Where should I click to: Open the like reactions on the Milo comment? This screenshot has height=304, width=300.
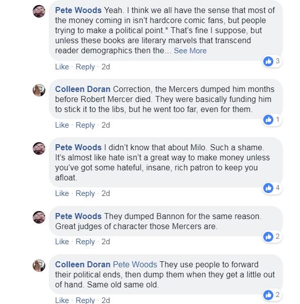point(272,188)
